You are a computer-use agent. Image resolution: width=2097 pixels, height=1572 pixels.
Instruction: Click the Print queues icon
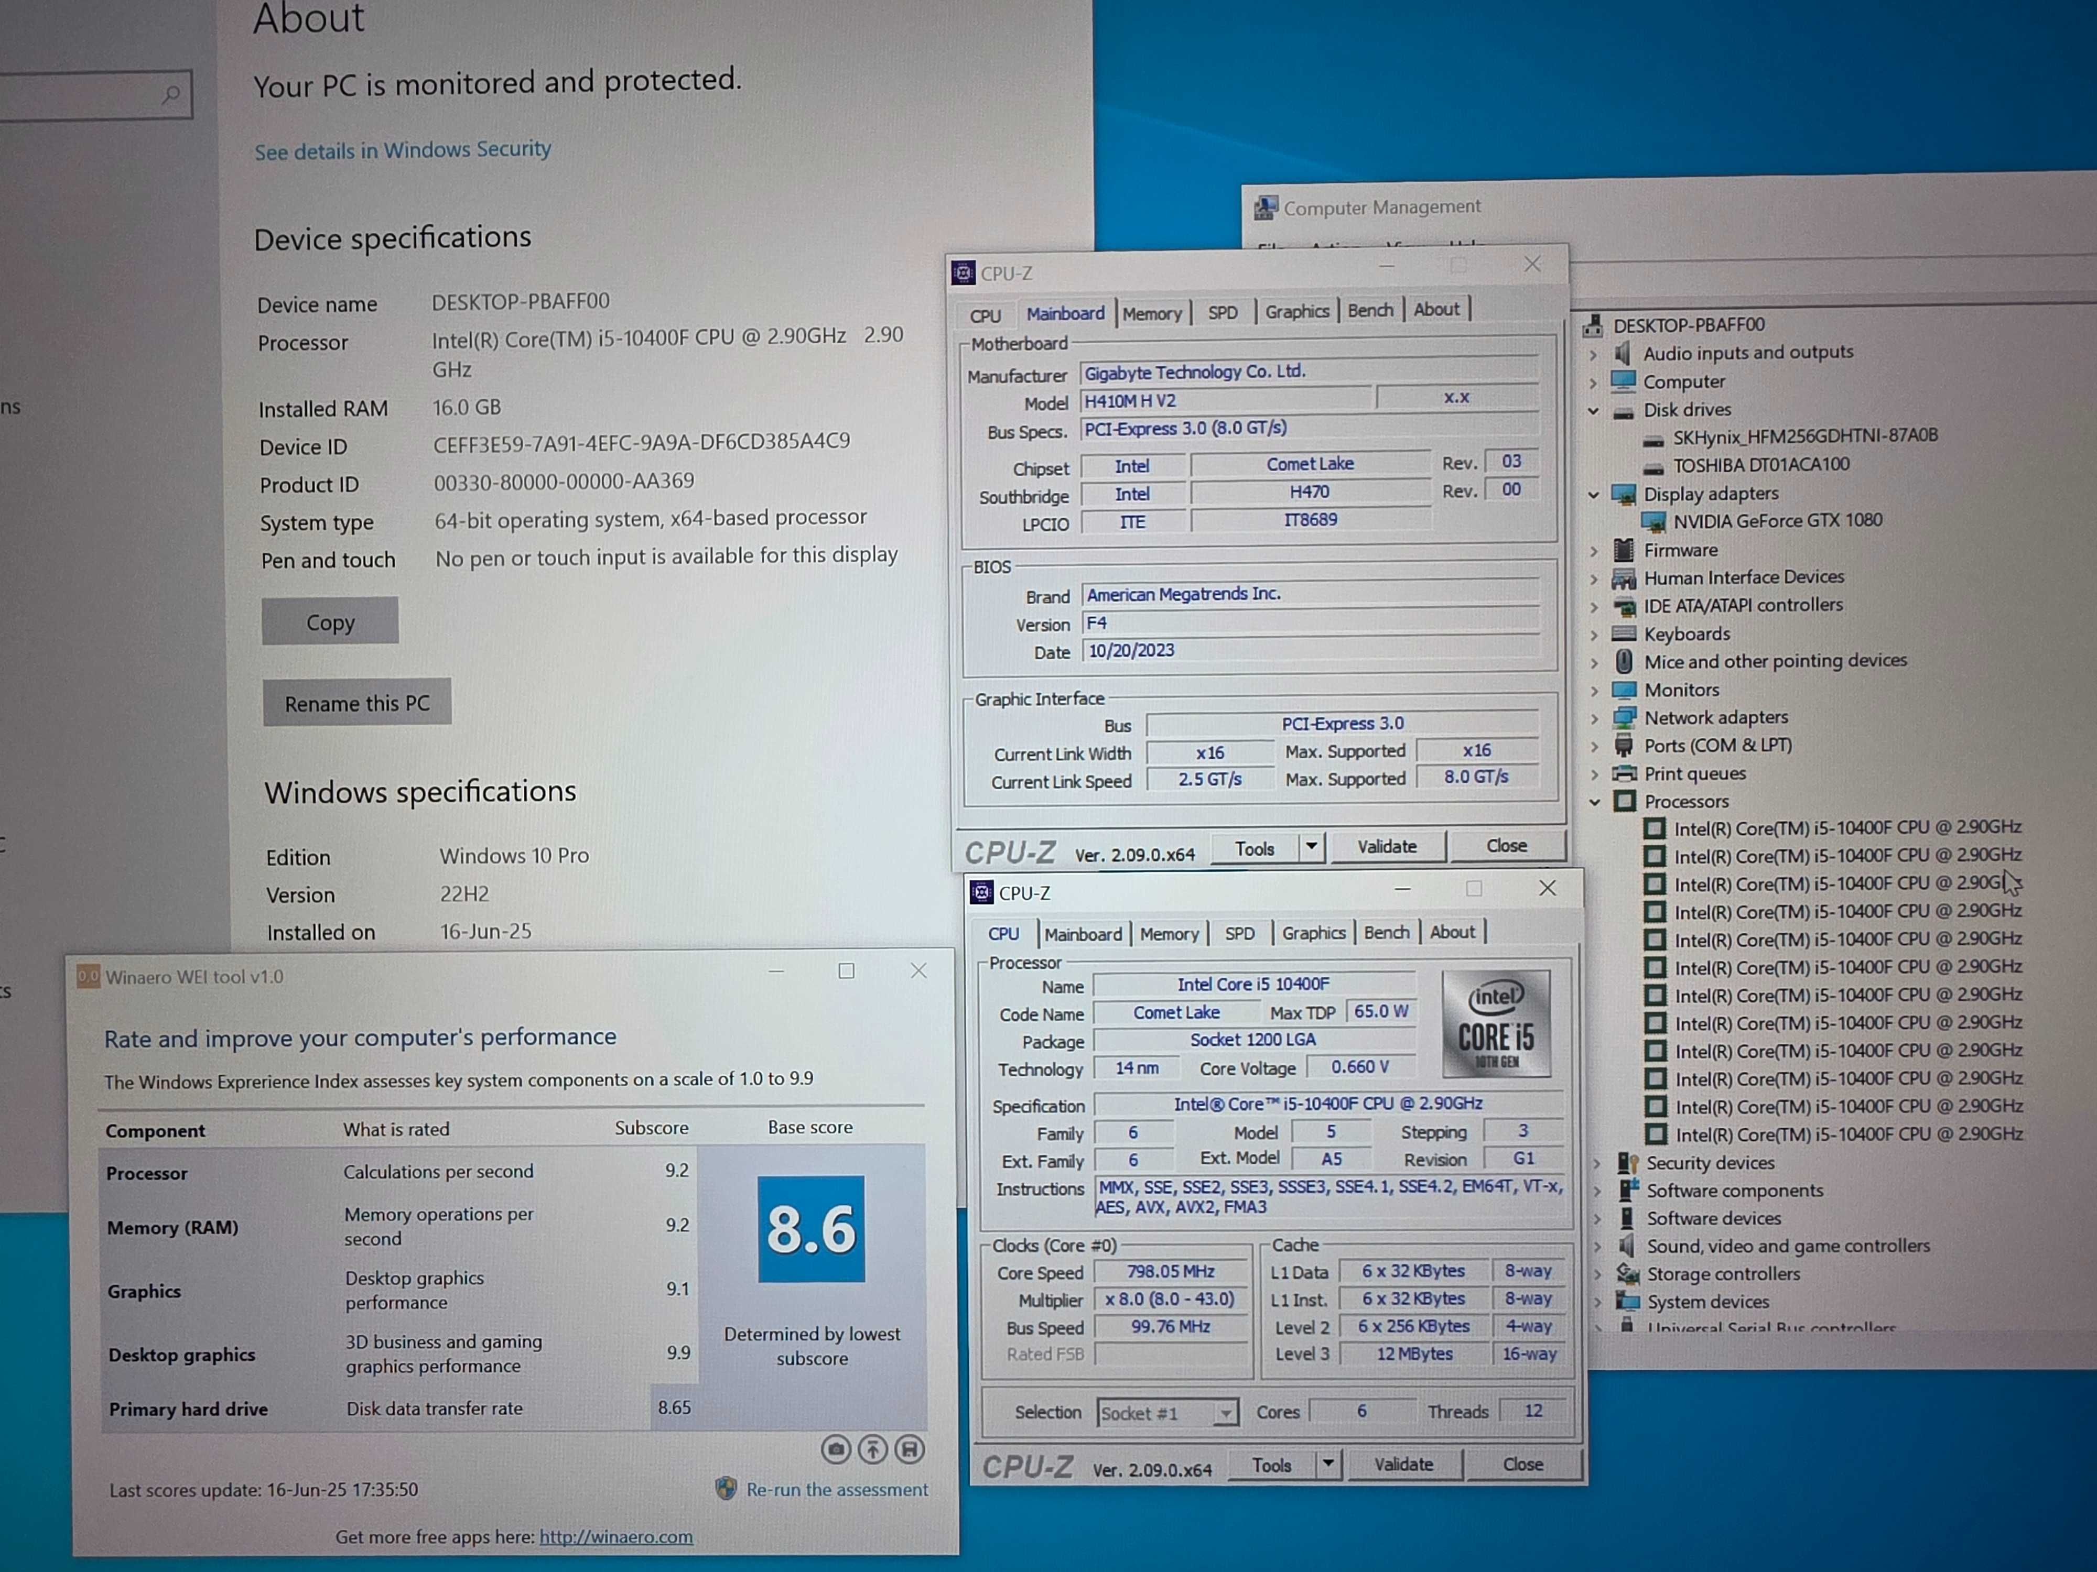tap(1625, 774)
